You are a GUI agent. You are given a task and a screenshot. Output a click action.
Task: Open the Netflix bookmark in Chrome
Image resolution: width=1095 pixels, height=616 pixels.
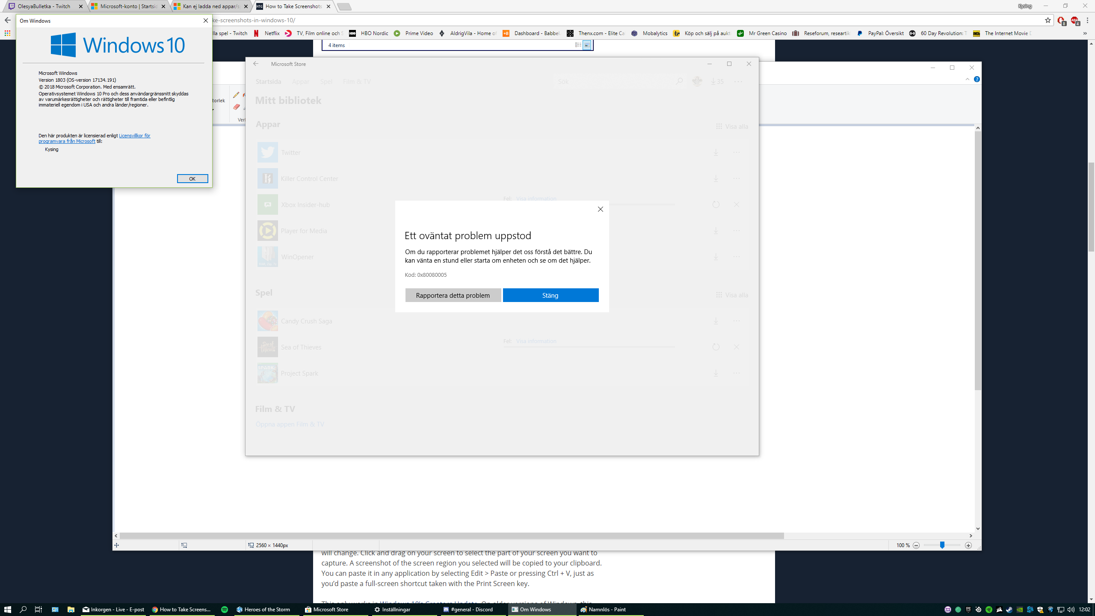pyautogui.click(x=267, y=33)
